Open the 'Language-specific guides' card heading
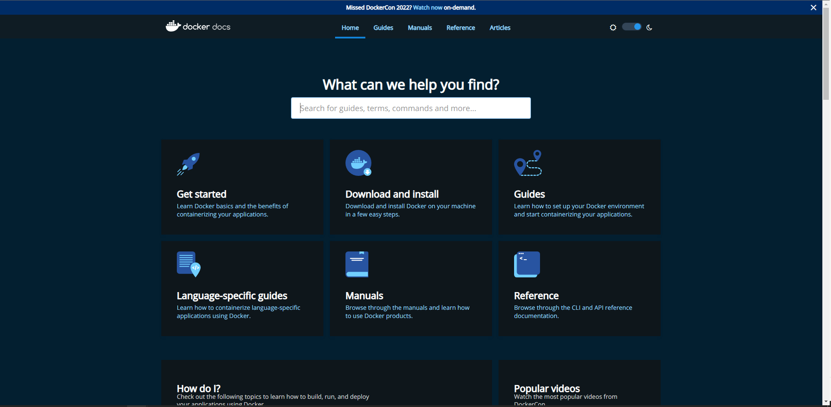This screenshot has width=831, height=407. 232,296
